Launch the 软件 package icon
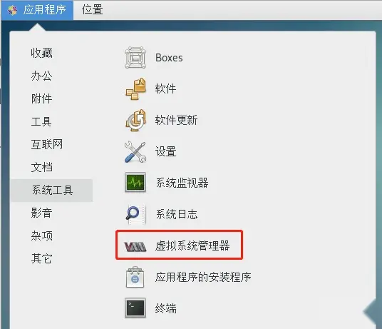 135,88
